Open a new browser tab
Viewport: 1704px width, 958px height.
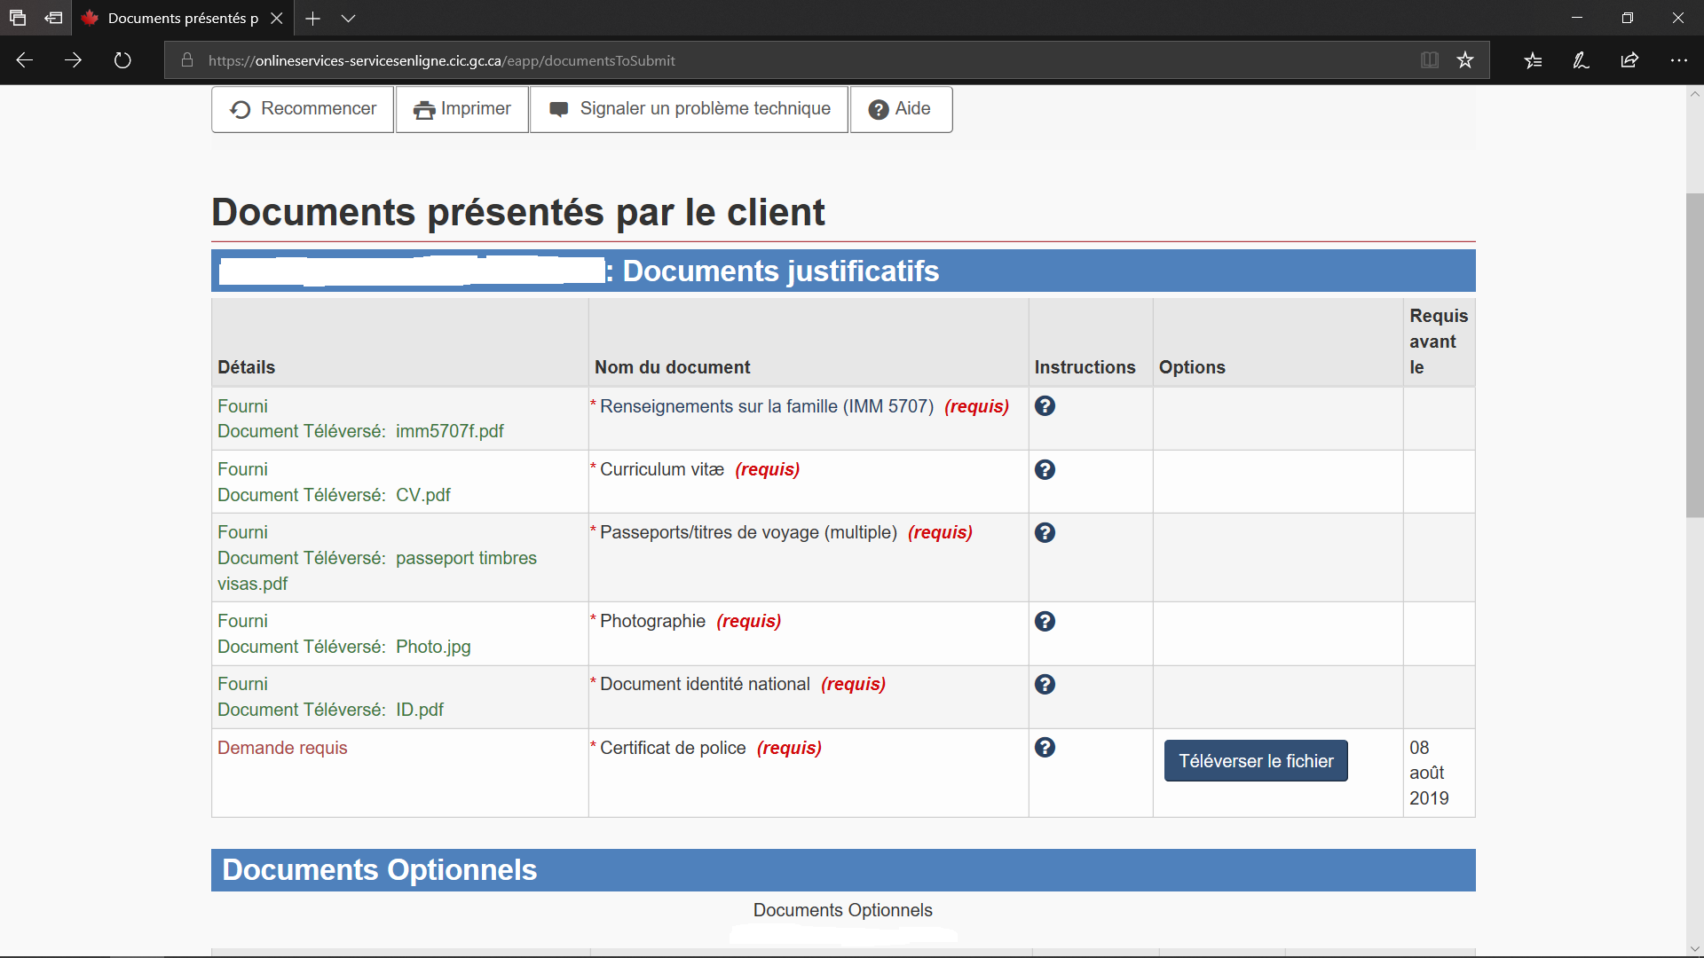coord(312,18)
